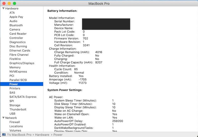Collapse the Network section disclosure triangle

3,118
